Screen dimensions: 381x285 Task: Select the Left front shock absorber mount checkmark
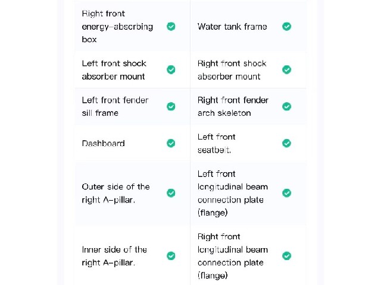(171, 69)
